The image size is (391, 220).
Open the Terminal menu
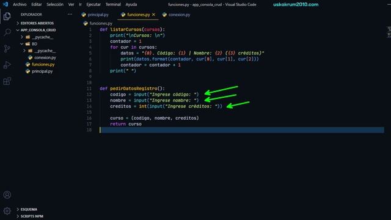[x=113, y=4]
